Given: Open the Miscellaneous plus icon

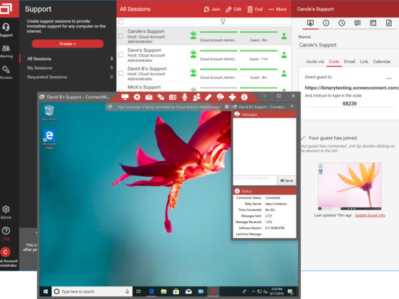Looking at the screenshot, I should point(232,97).
